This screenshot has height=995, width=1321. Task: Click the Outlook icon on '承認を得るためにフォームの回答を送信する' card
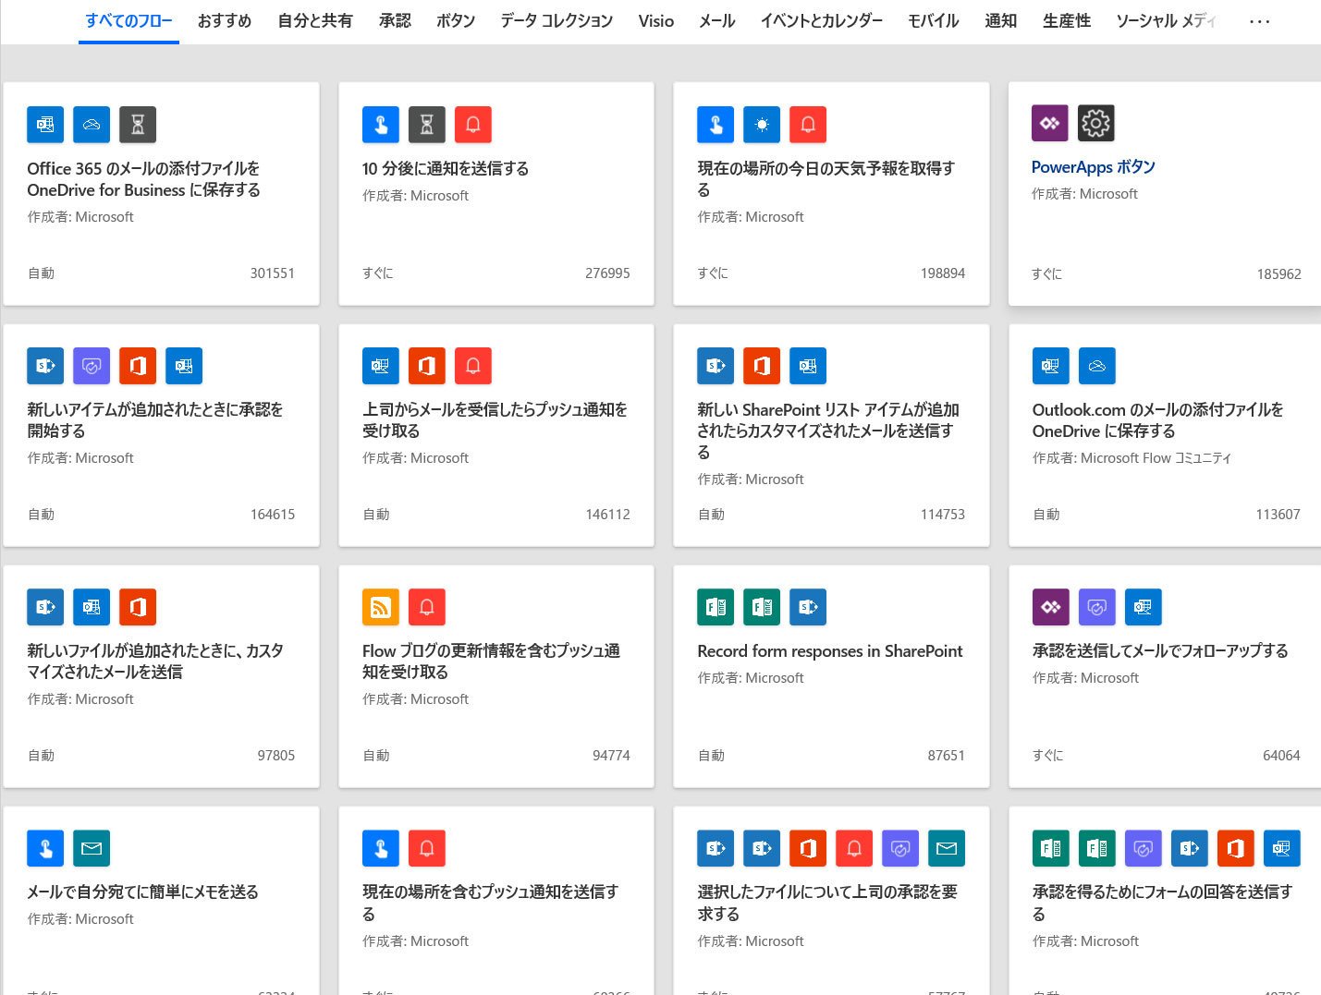[x=1282, y=848]
